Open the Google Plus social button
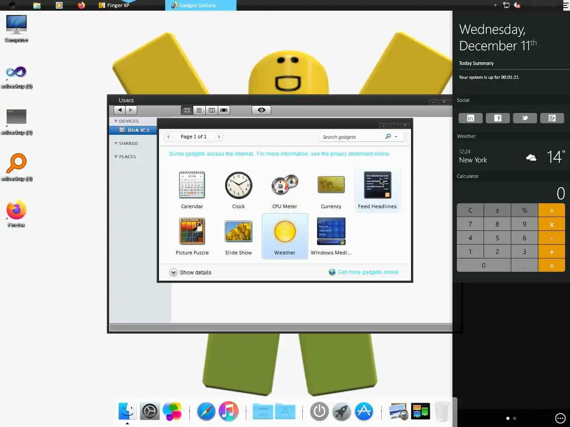This screenshot has width=570, height=427. click(x=552, y=118)
